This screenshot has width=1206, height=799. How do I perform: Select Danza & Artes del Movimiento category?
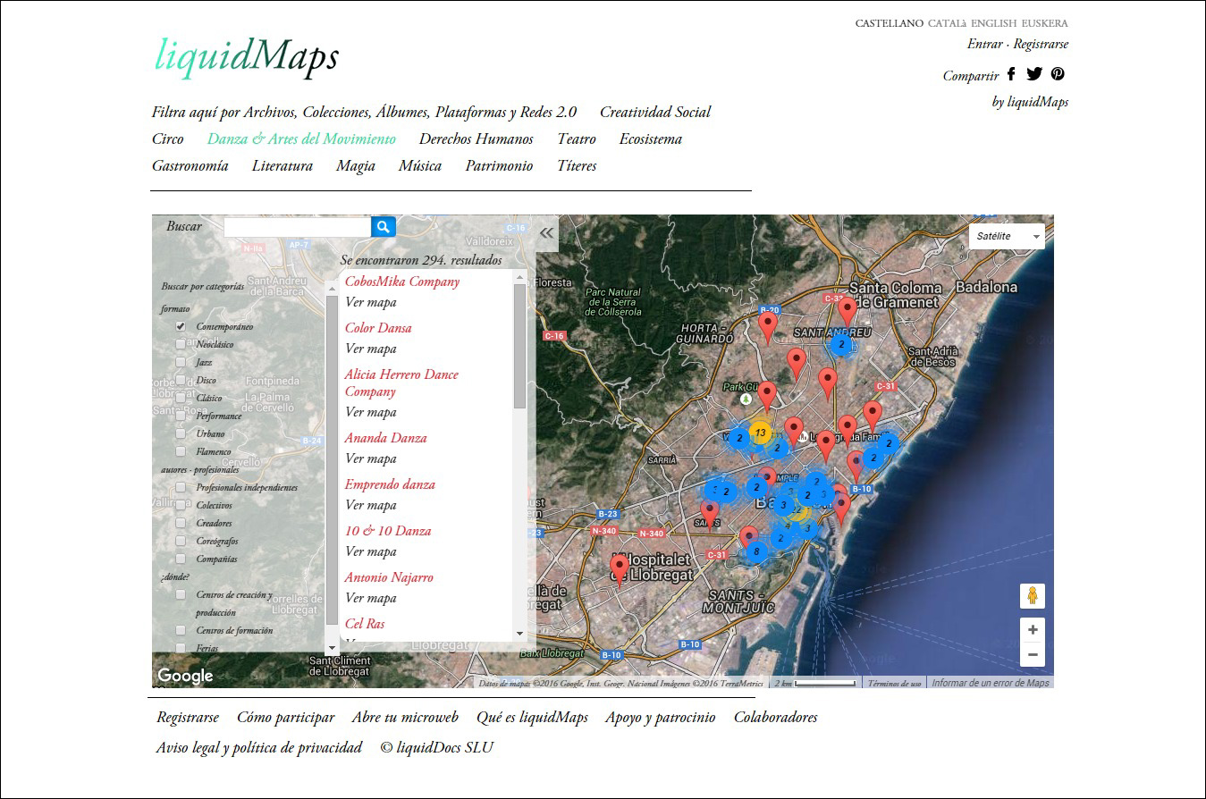[x=301, y=139]
